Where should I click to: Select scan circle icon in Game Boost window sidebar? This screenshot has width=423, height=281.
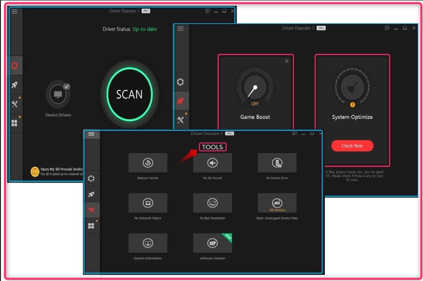(x=181, y=82)
